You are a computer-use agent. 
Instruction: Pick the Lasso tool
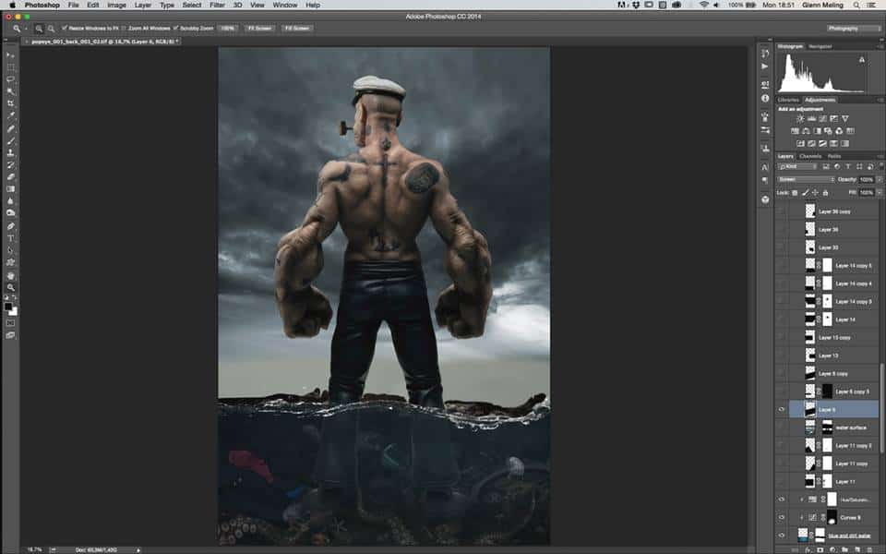tap(11, 79)
